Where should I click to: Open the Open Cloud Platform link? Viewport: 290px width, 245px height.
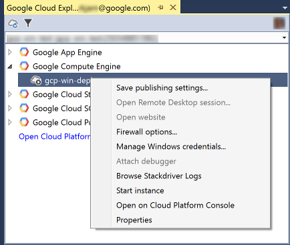click(x=55, y=136)
